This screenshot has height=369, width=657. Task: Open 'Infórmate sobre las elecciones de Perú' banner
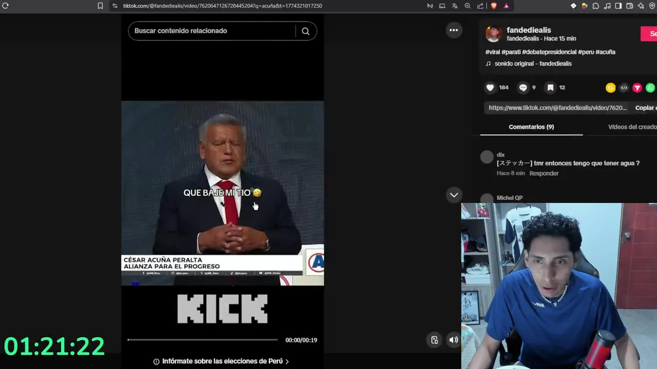point(222,361)
